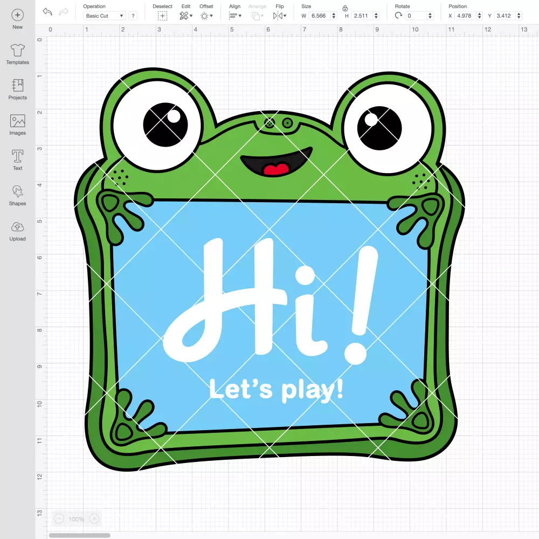Image resolution: width=539 pixels, height=539 pixels.
Task: Click the horizontal scrollbar at bottom
Action: tap(79, 535)
